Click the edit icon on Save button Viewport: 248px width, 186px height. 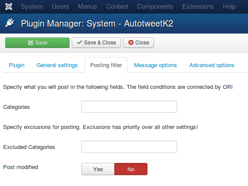click(30, 43)
